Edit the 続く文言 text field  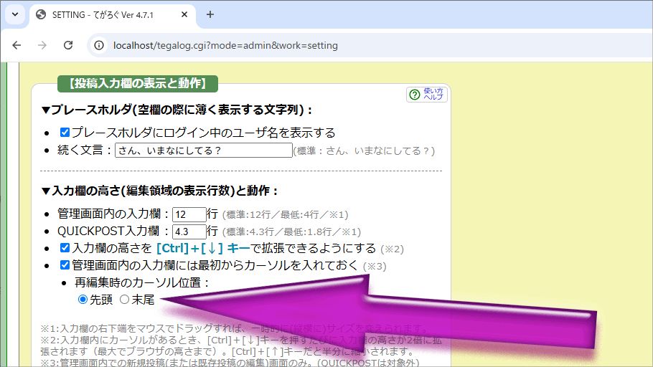pyautogui.click(x=204, y=151)
